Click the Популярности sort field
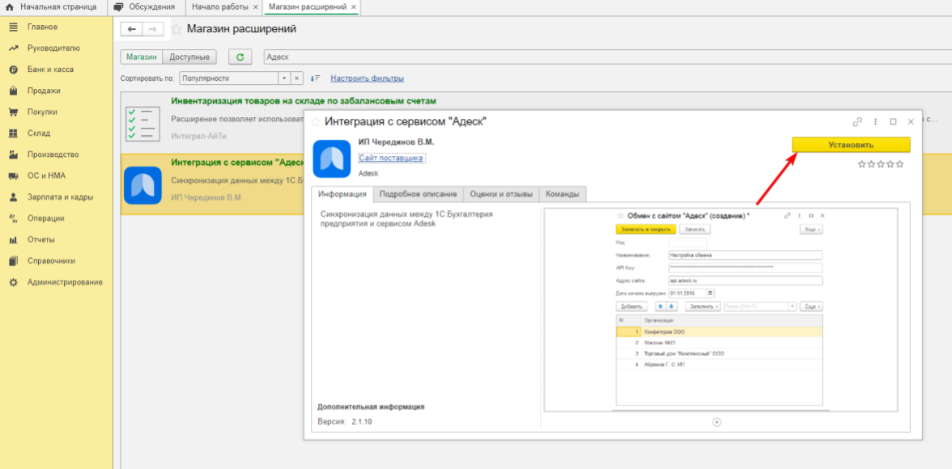 point(230,78)
